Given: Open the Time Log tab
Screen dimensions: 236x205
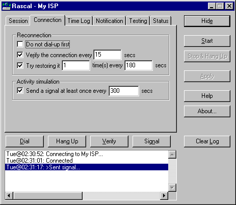Looking at the screenshot, I should click(x=78, y=21).
